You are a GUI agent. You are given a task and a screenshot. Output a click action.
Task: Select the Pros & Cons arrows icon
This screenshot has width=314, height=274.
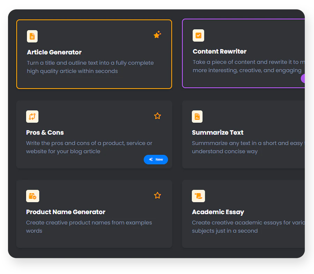pos(32,117)
